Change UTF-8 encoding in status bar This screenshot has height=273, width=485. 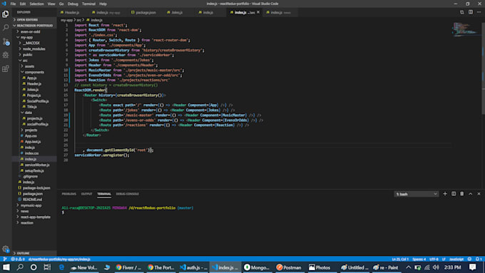click(434, 259)
